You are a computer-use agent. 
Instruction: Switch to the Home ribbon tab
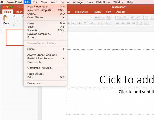(7, 12)
